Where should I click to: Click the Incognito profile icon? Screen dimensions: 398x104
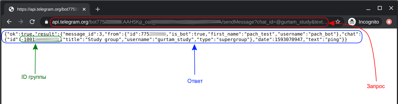[x=352, y=22]
